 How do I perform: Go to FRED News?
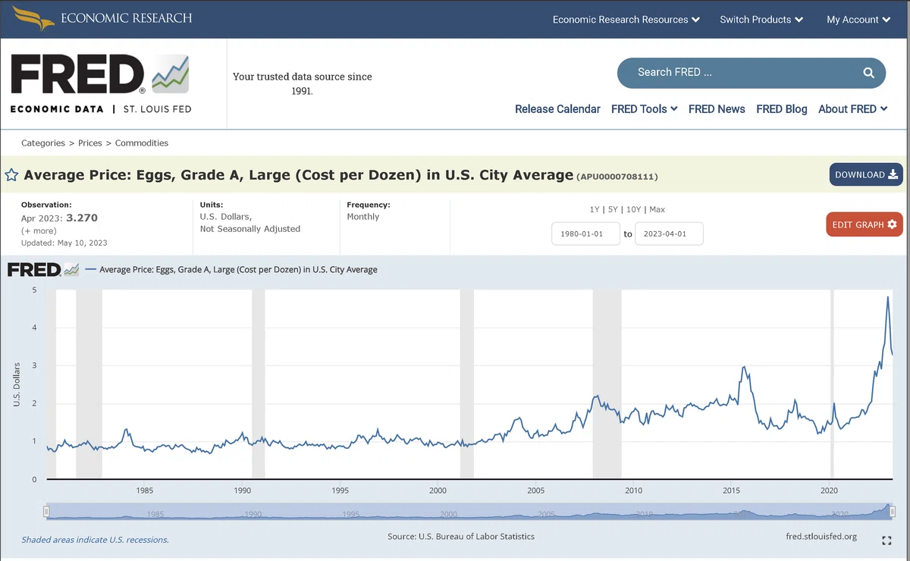pyautogui.click(x=717, y=109)
